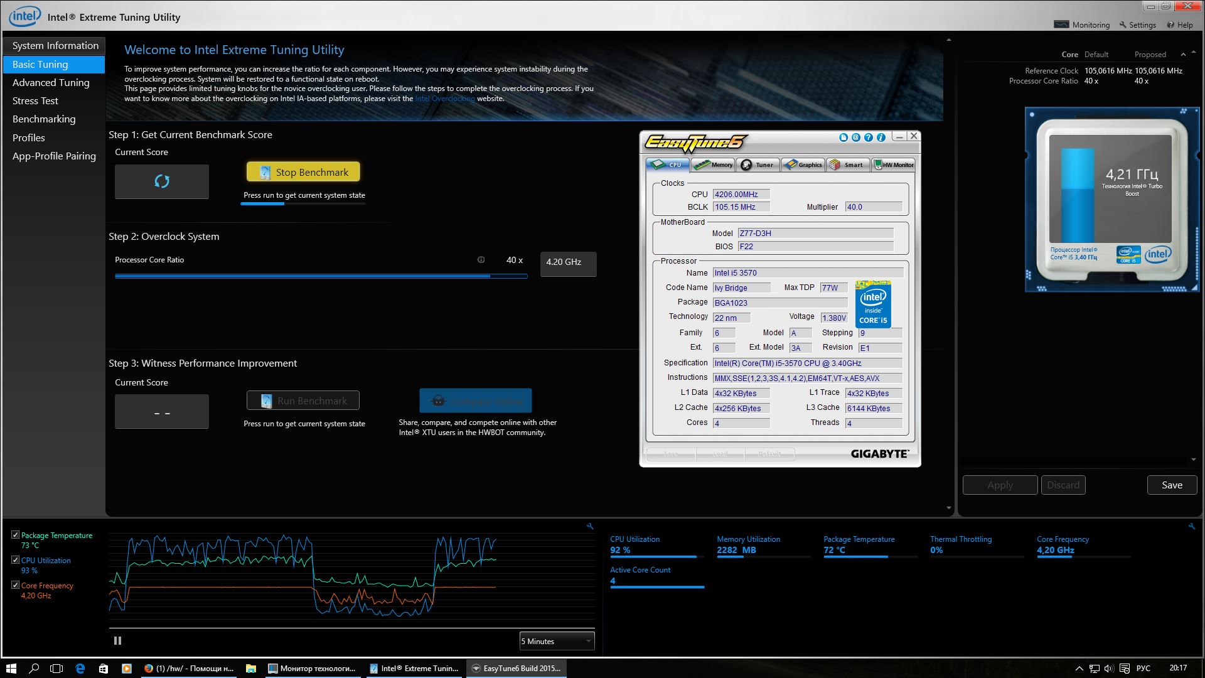
Task: Click the EasyTune6 email @ icon
Action: 856,137
